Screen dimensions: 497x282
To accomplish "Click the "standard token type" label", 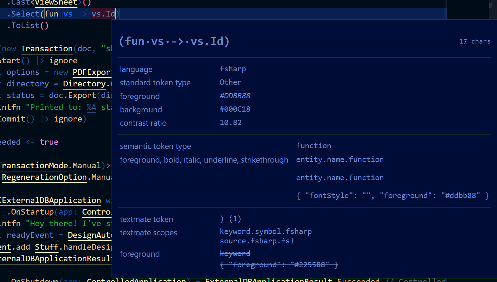I will click(155, 83).
